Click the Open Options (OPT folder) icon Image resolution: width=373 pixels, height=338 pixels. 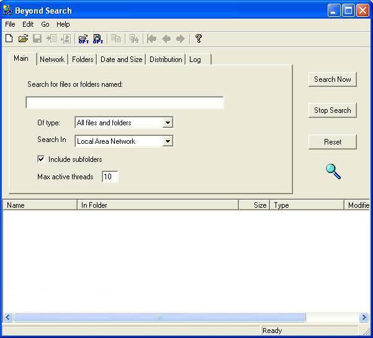click(84, 38)
